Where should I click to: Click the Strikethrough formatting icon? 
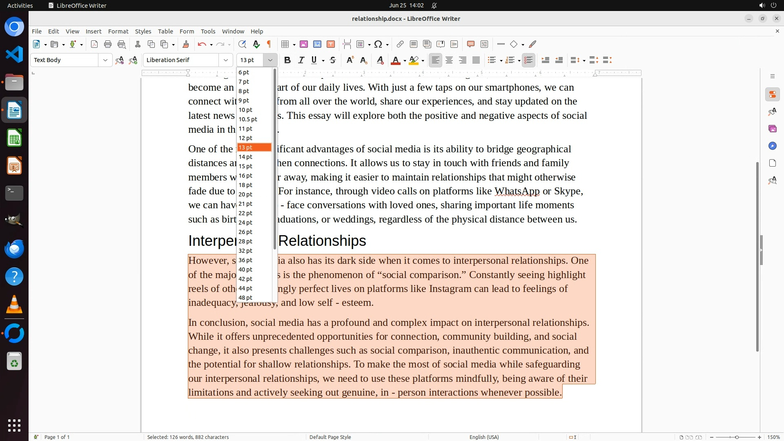point(333,60)
